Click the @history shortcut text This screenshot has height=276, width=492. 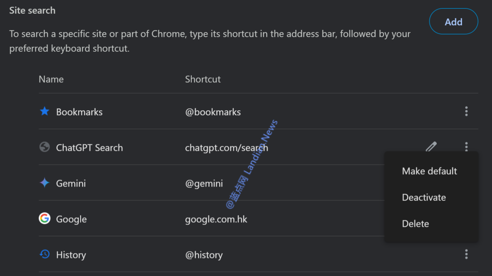[204, 255]
